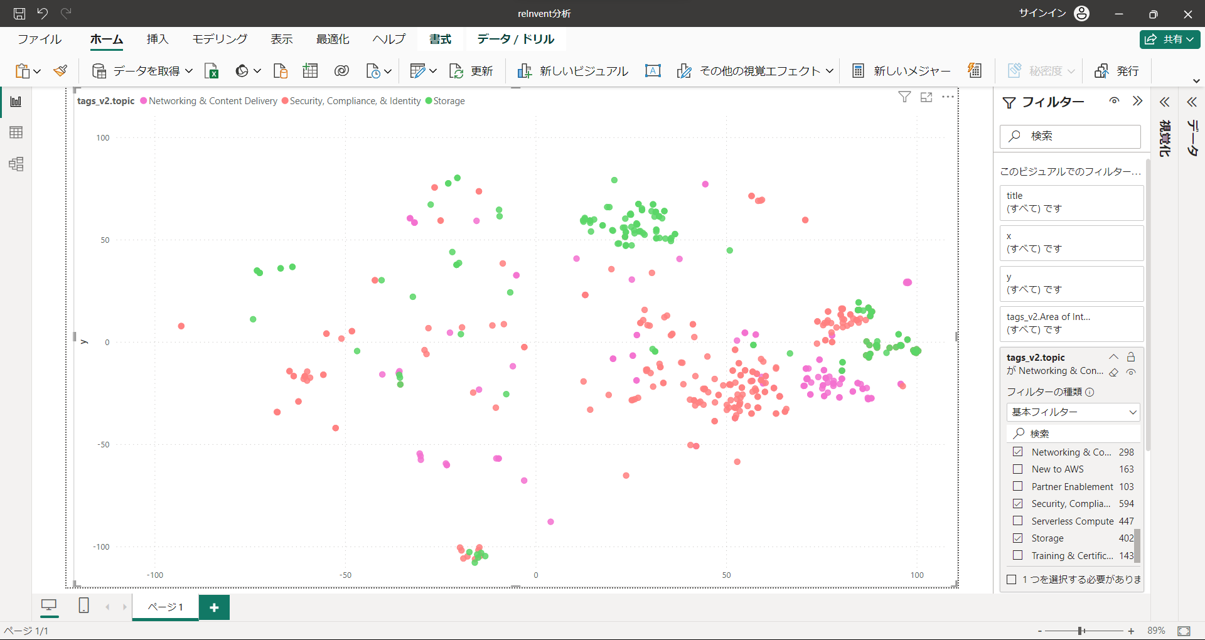This screenshot has height=640, width=1205.
Task: Click the zoom slider in status bar
Action: (x=1081, y=631)
